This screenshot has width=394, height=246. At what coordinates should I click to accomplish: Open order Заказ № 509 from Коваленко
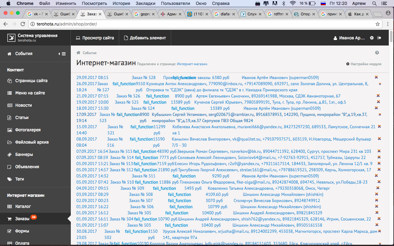132,188
